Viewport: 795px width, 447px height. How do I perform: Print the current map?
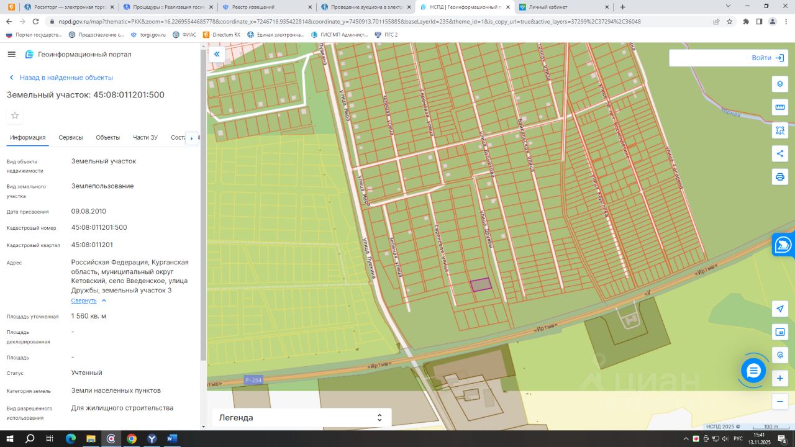coord(780,176)
